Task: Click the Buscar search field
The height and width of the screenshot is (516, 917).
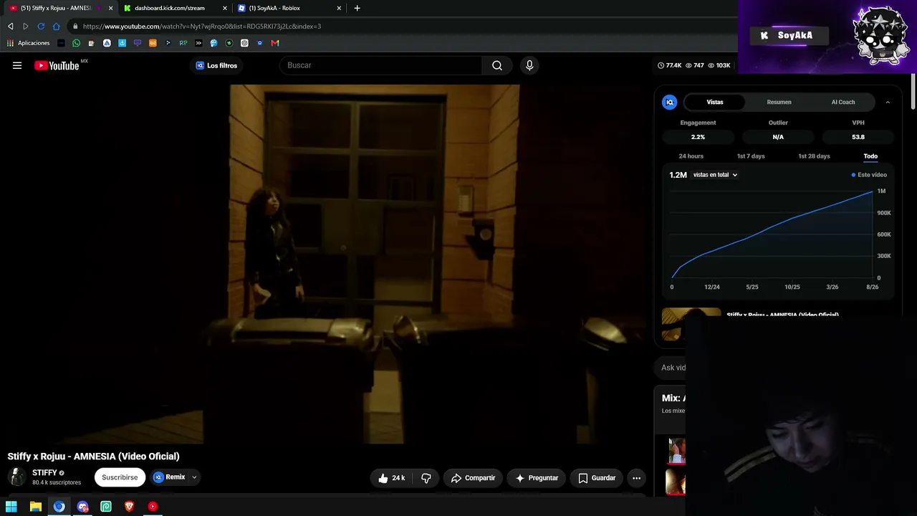Action: [381, 65]
